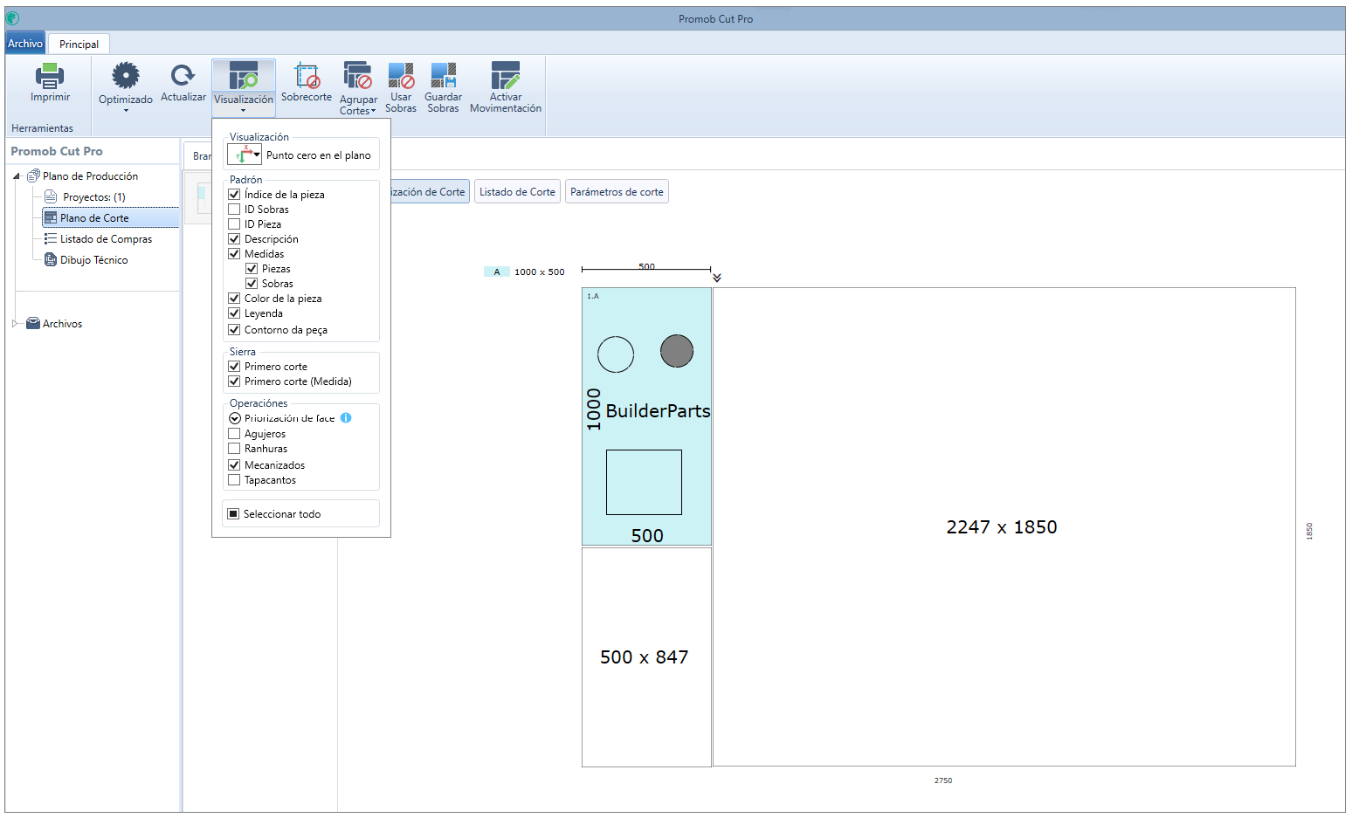
Task: Uncheck the Mecanizados checkbox
Action: coord(234,465)
